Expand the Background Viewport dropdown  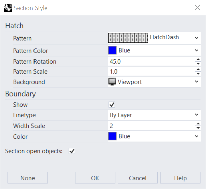196,82
